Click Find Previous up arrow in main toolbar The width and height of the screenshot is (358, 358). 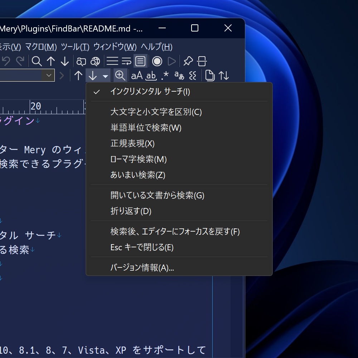(51, 61)
